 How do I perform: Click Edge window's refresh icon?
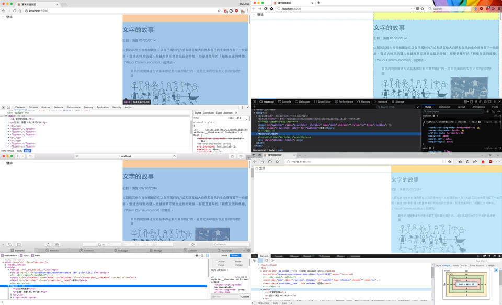click(x=270, y=162)
